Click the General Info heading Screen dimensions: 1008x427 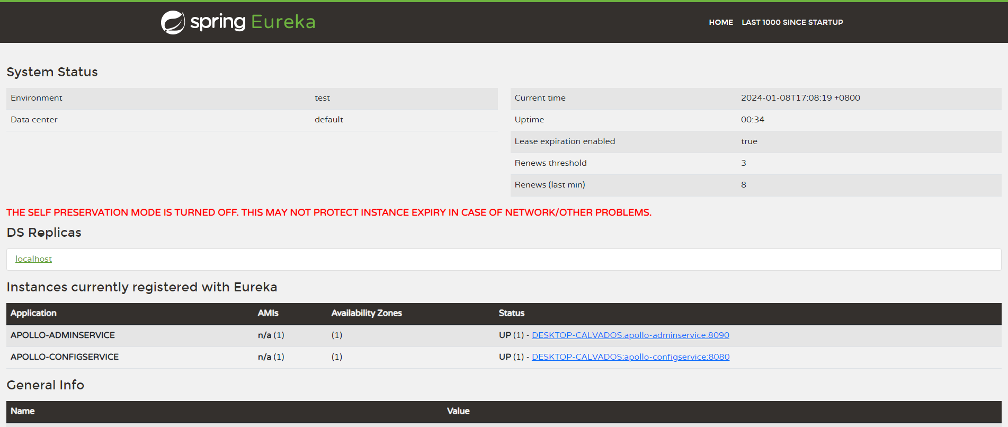click(46, 385)
